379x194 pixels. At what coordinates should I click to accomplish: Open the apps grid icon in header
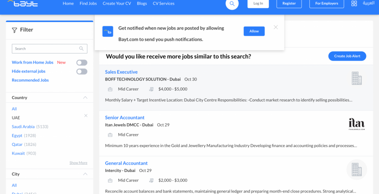click(x=354, y=3)
